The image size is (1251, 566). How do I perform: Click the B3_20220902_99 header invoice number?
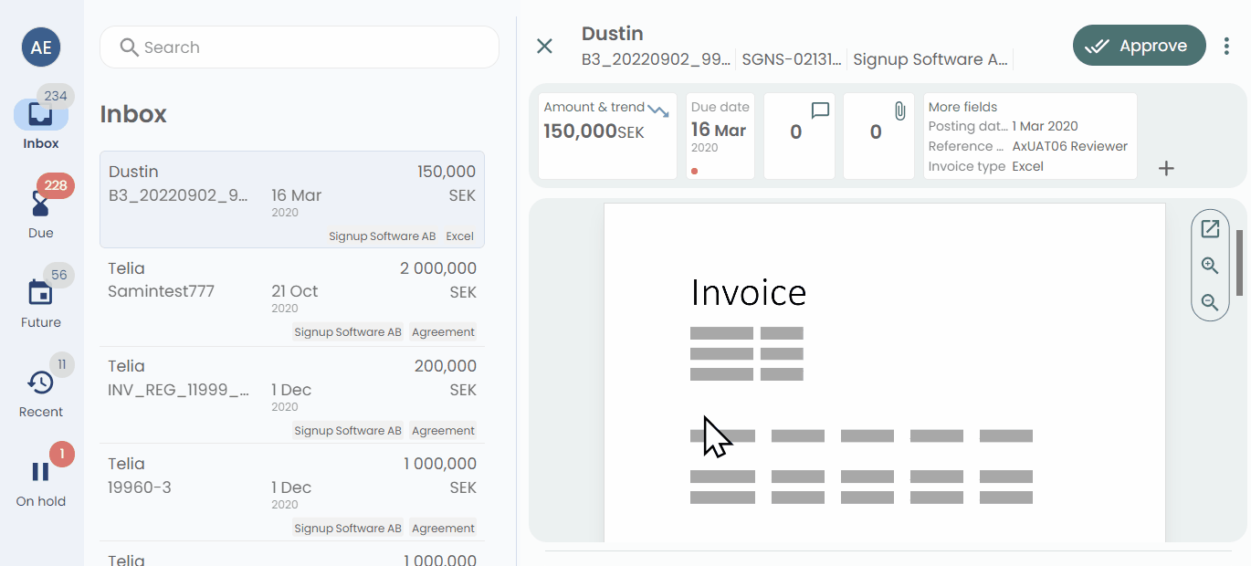657,59
